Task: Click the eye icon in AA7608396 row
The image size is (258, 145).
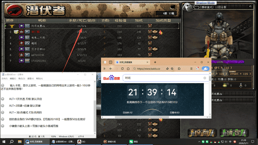Action: click(21, 55)
